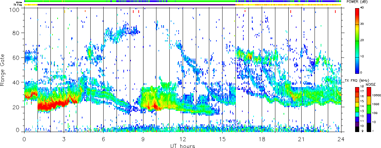Click the purple TX Freq strip above plot
Screen dimensions: 381x148
click(x=136, y=5)
